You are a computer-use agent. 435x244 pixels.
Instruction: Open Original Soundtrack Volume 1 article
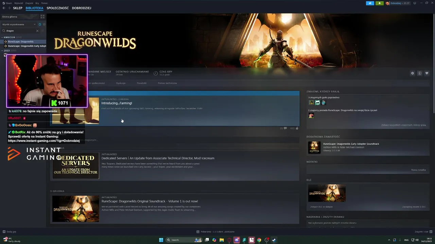point(150,201)
